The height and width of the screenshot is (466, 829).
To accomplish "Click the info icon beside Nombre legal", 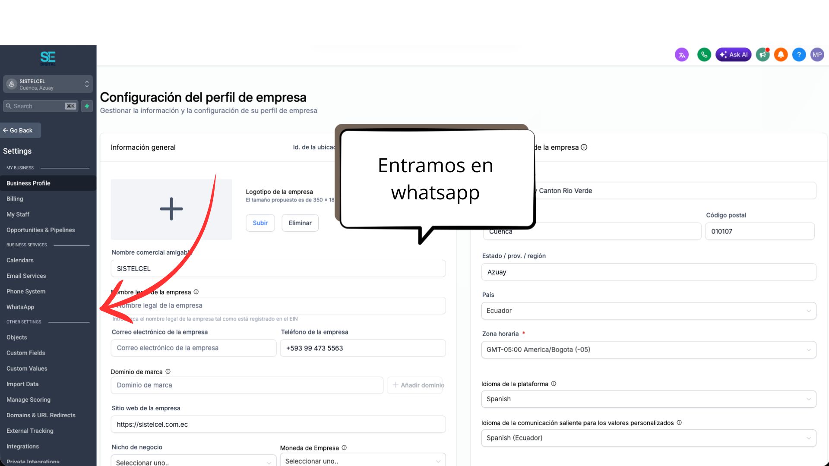I will click(196, 292).
